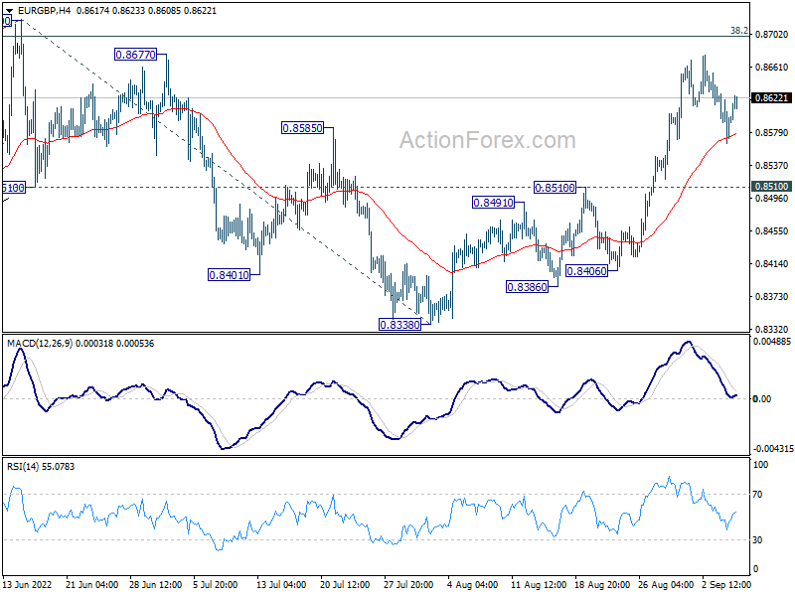795x596 pixels.
Task: Click the MACD 0.004885 upper scale value
Action: [x=772, y=342]
